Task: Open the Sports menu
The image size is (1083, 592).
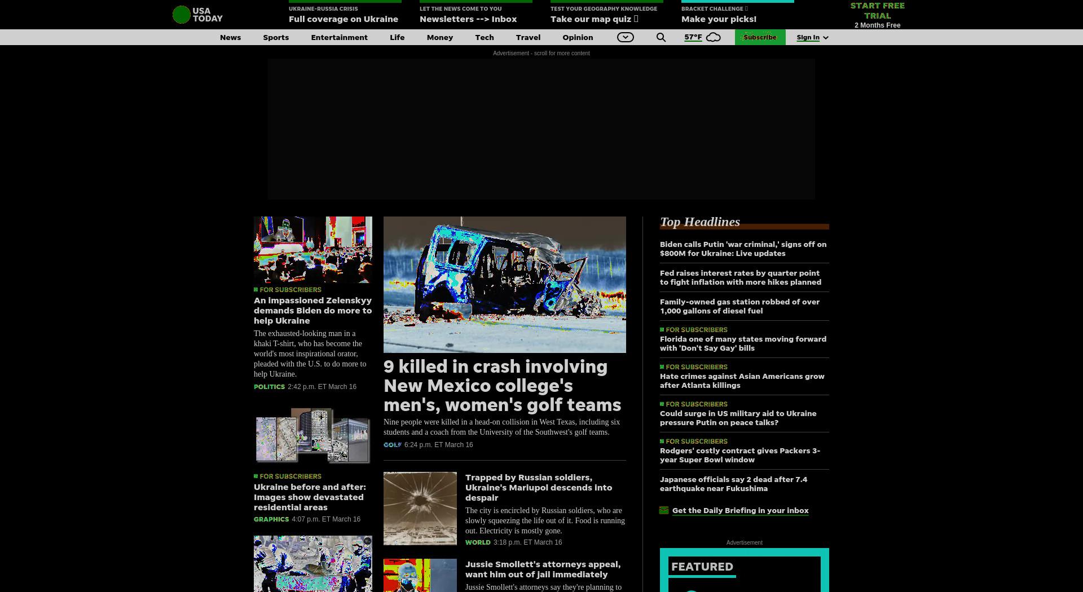Action: (276, 37)
